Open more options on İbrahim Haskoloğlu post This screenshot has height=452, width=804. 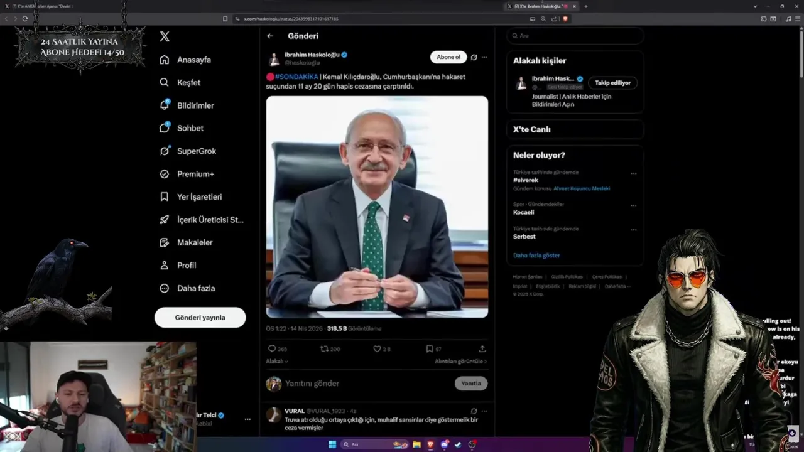click(484, 57)
